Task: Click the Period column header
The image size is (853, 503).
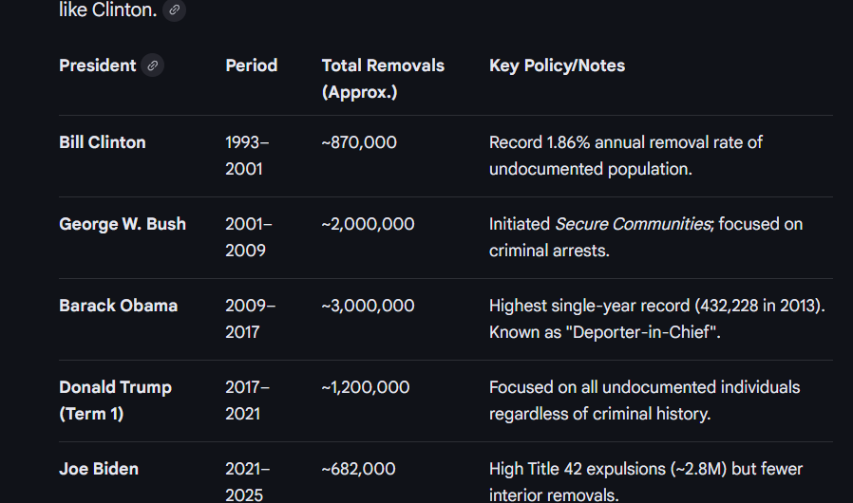Action: pyautogui.click(x=251, y=65)
